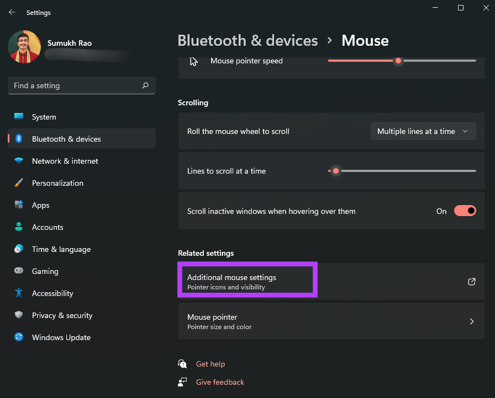Click the Windows Update sync icon
The image size is (495, 398).
tap(19, 337)
